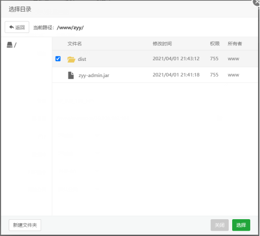This screenshot has height=236, width=260.
Task: Click the 所有者 column header
Action: point(235,43)
